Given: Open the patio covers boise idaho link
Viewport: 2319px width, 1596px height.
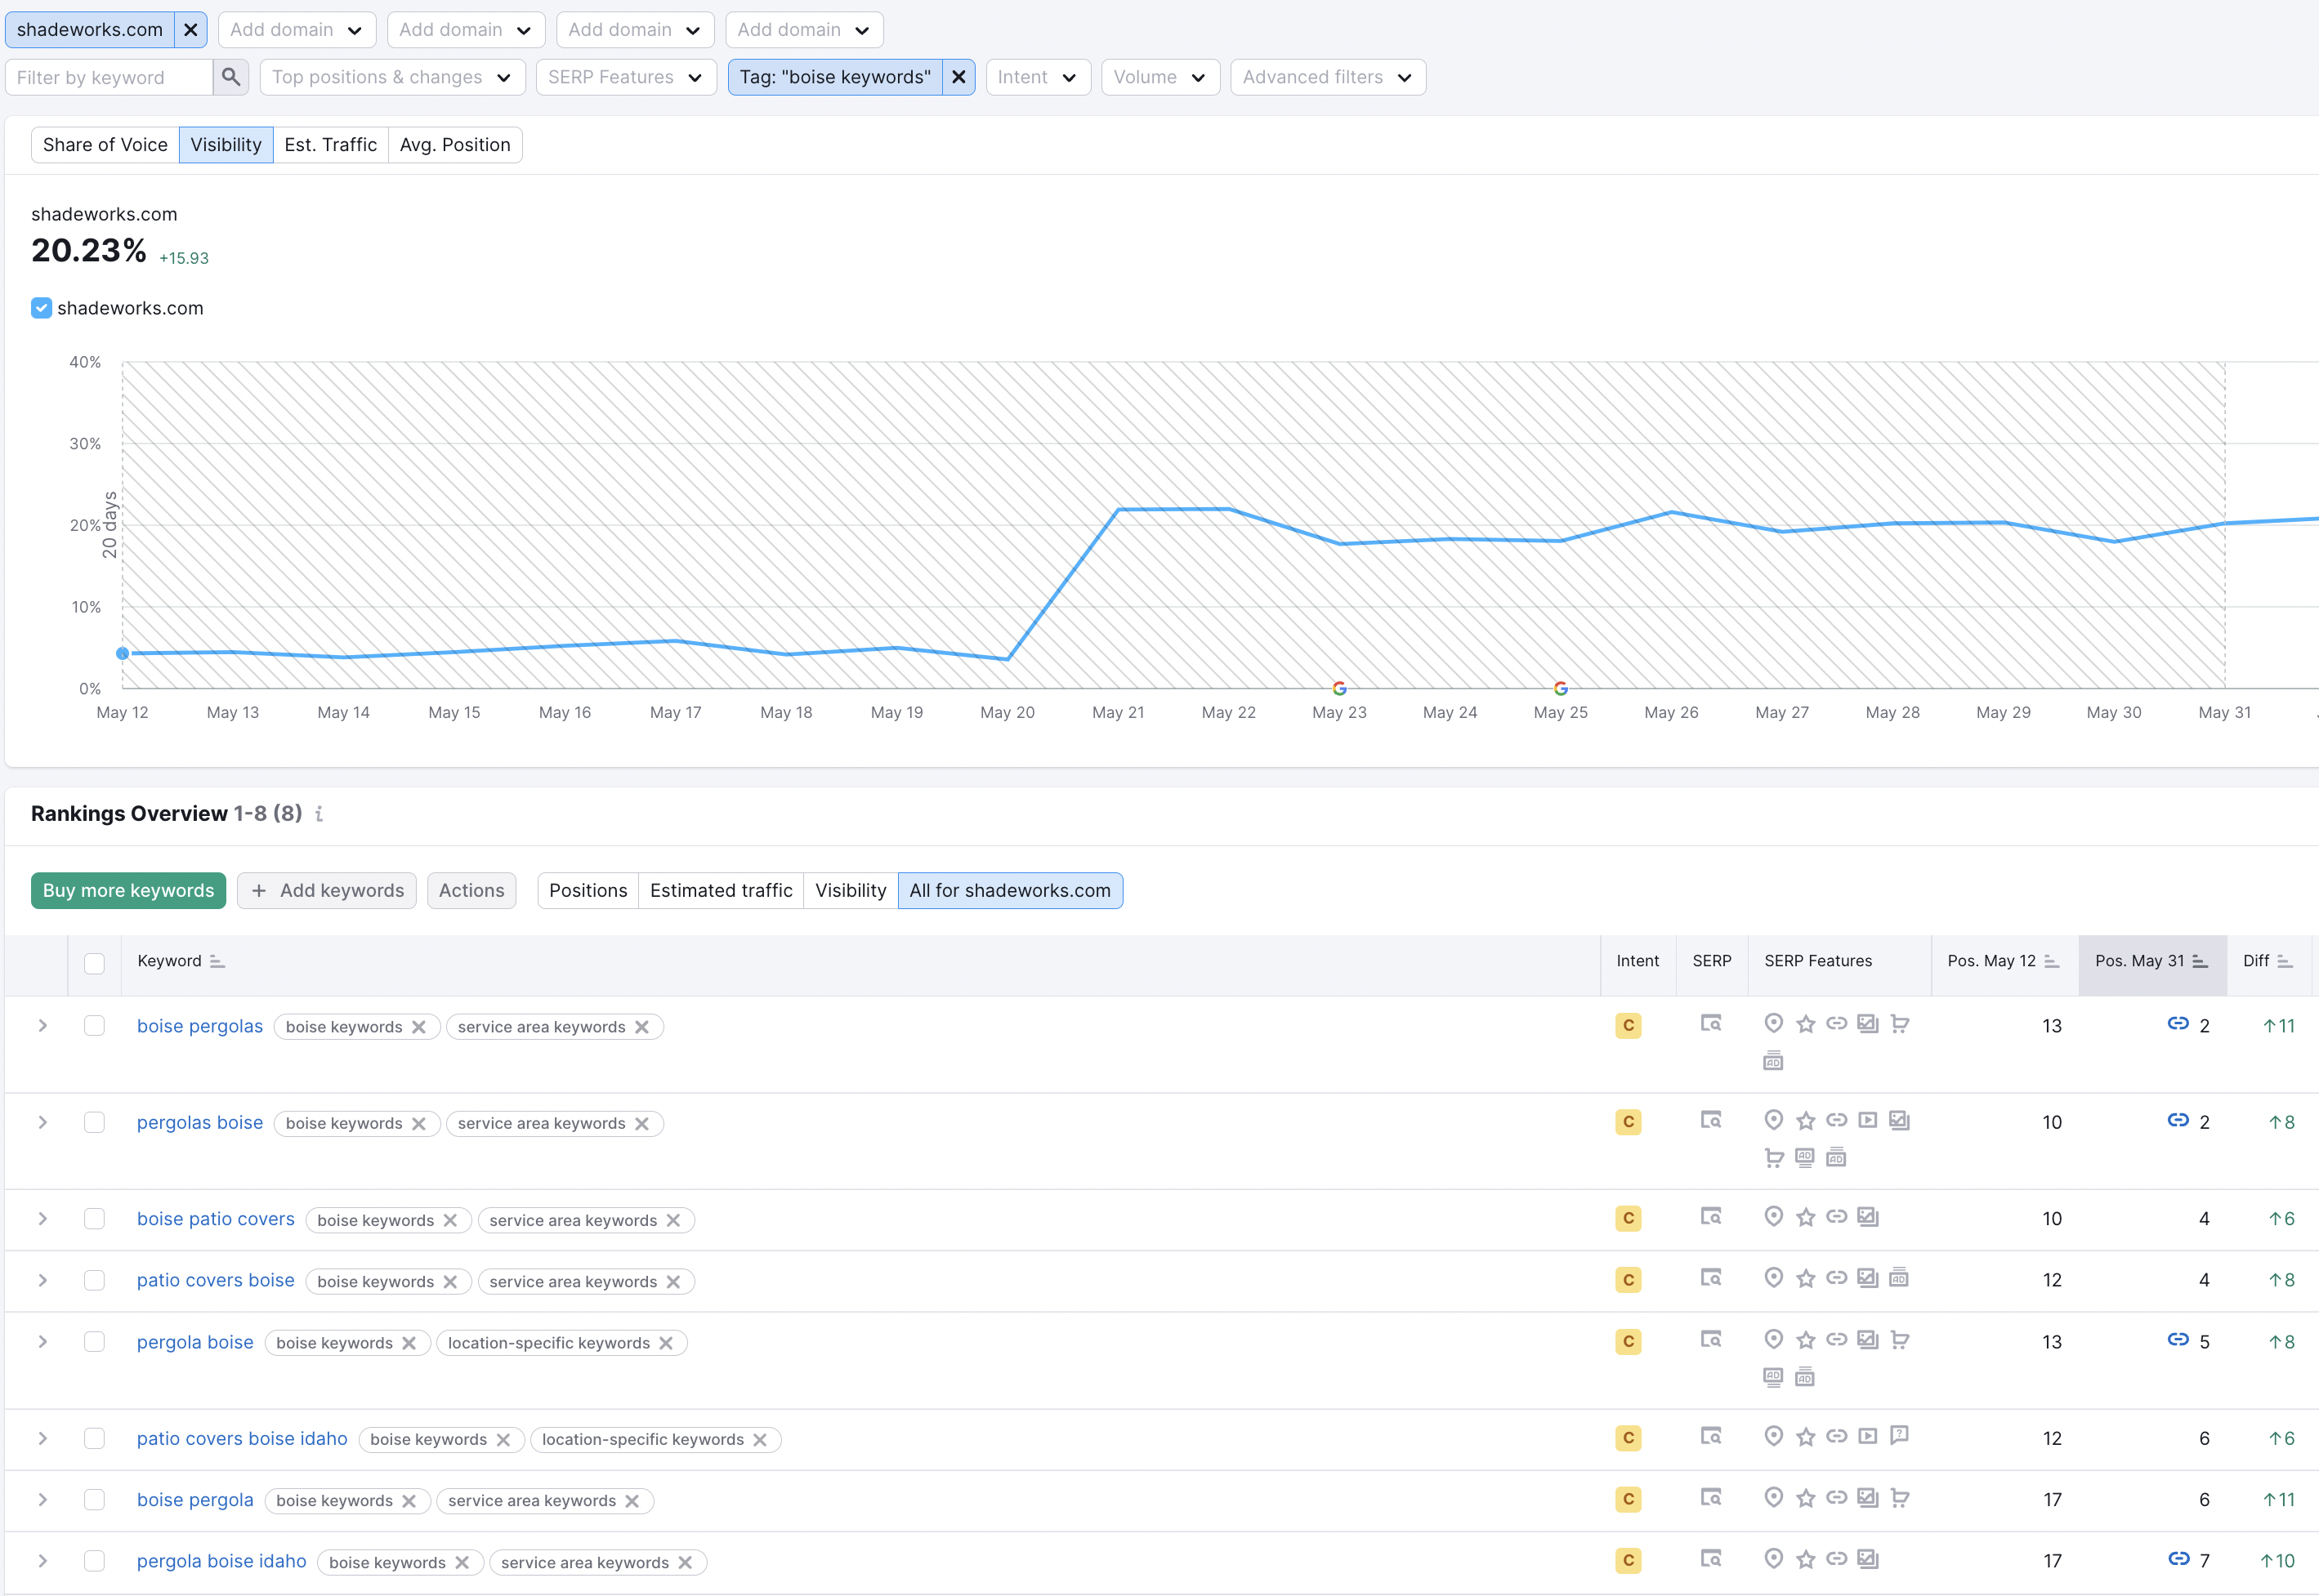Looking at the screenshot, I should click(x=242, y=1439).
